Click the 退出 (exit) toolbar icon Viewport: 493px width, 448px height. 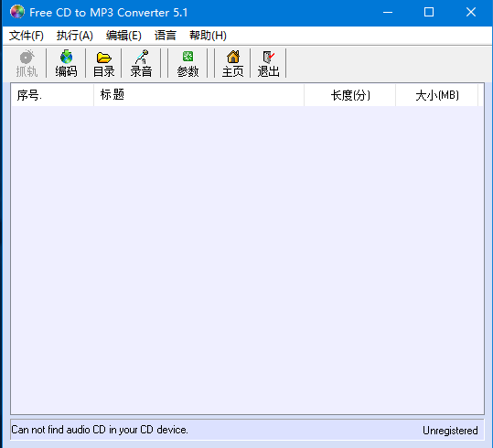(x=269, y=63)
